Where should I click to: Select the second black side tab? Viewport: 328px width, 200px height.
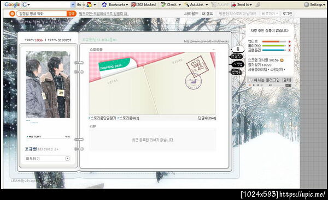click(237, 56)
